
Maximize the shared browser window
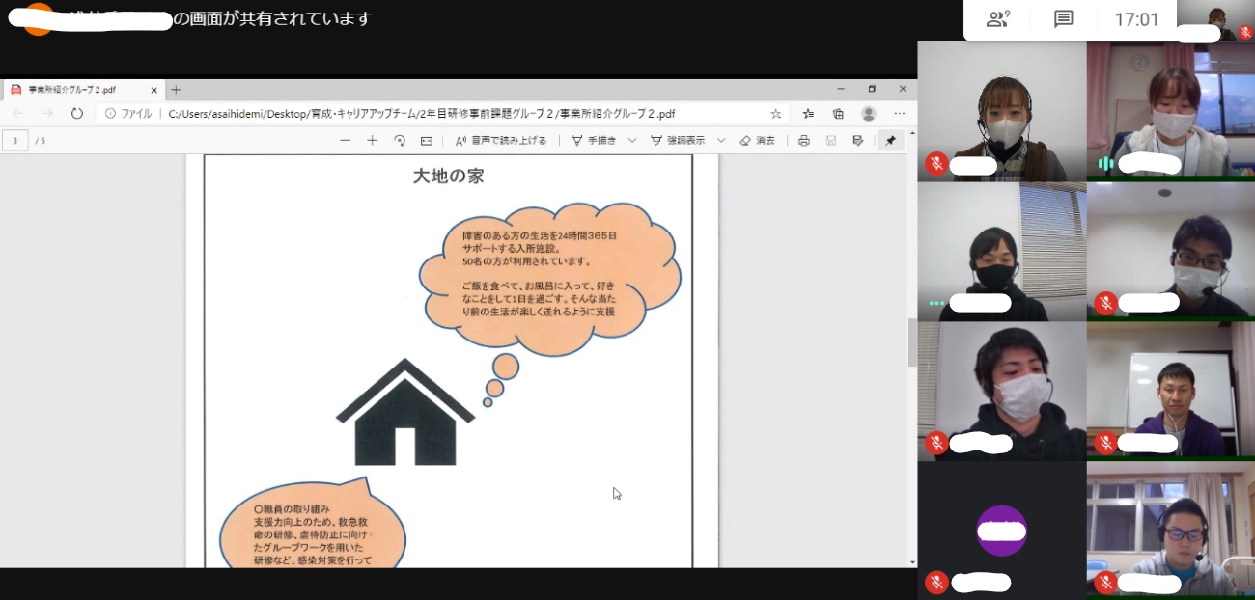click(872, 89)
